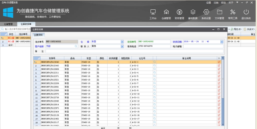Click the edit icon in row A-01-15
The height and width of the screenshot is (129, 257).
point(219,112)
